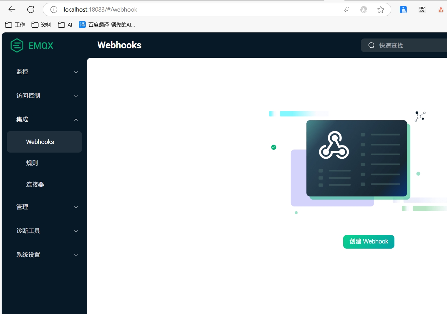Click the EMQX logo icon
The width and height of the screenshot is (447, 314).
click(16, 45)
